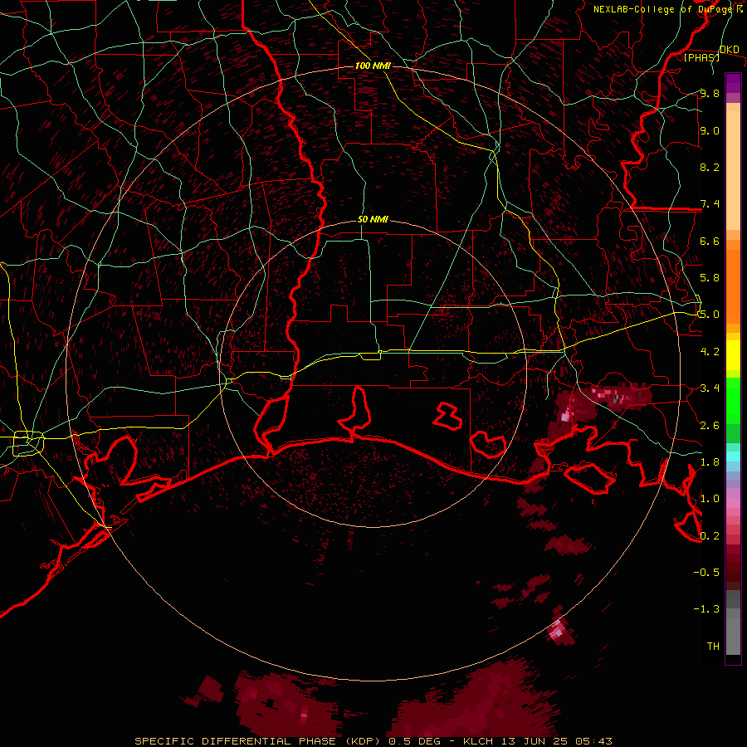747x747 pixels.
Task: Click the 5.8 scale label
Action: coord(710,278)
